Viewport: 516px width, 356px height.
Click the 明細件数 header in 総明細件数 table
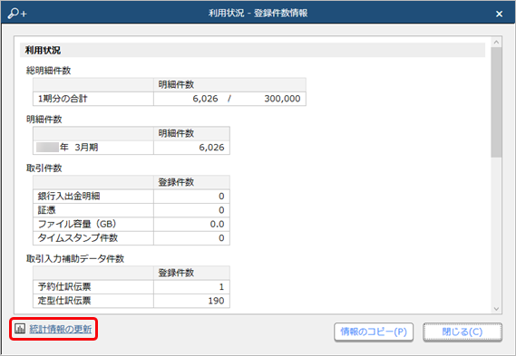(x=176, y=84)
